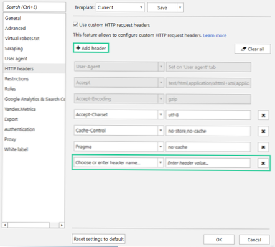Click the sidebar horizontal scrollbar thumb
This screenshot has width=275, height=247.
tap(29, 225)
